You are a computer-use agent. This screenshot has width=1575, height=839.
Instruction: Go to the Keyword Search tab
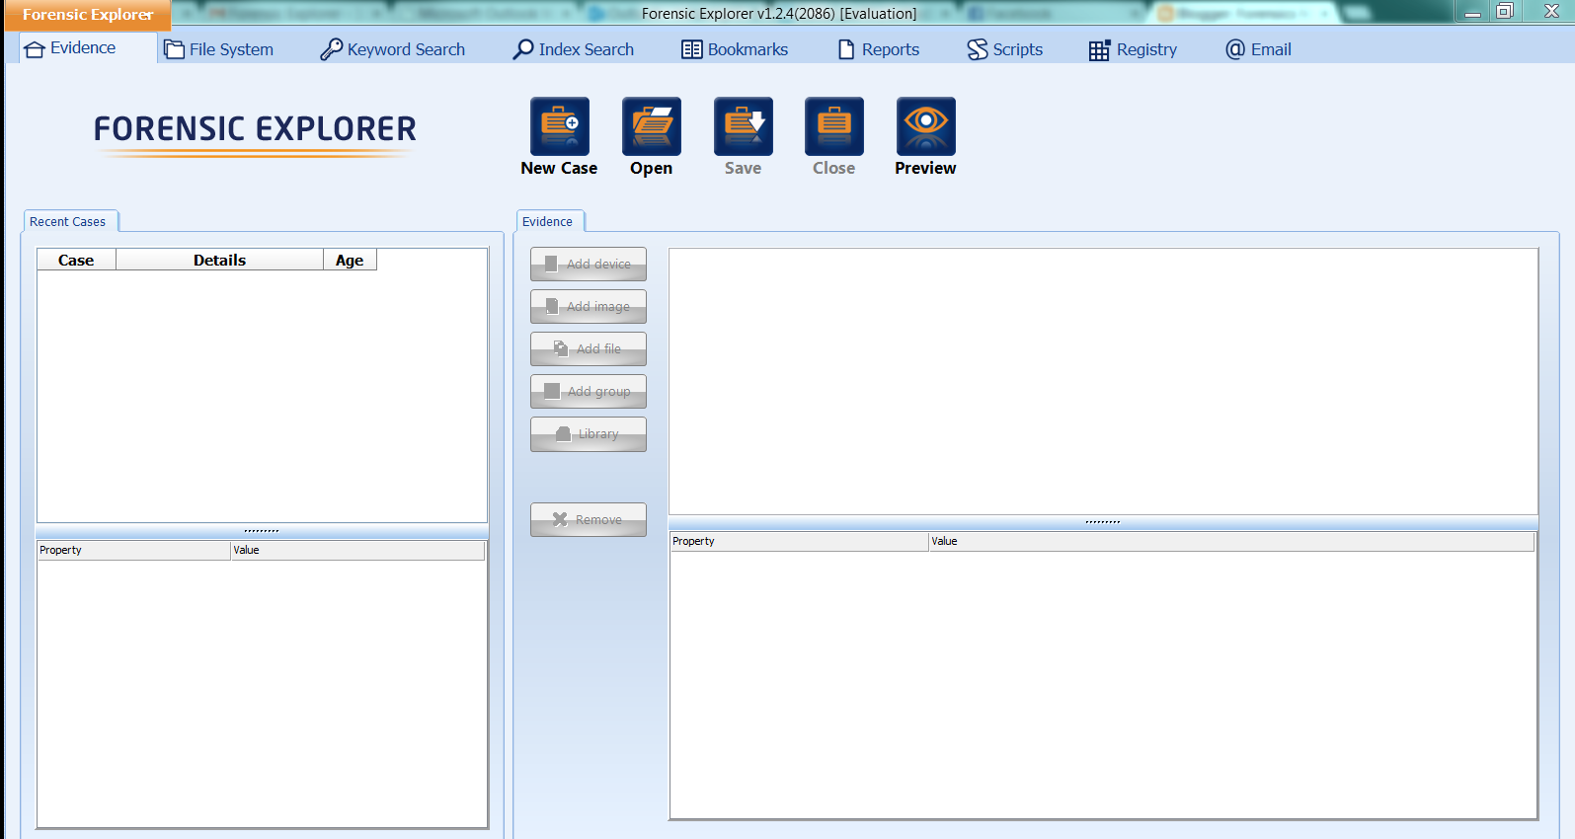click(393, 49)
